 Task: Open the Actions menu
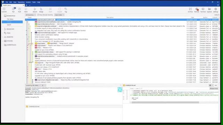click(x=28, y=2)
